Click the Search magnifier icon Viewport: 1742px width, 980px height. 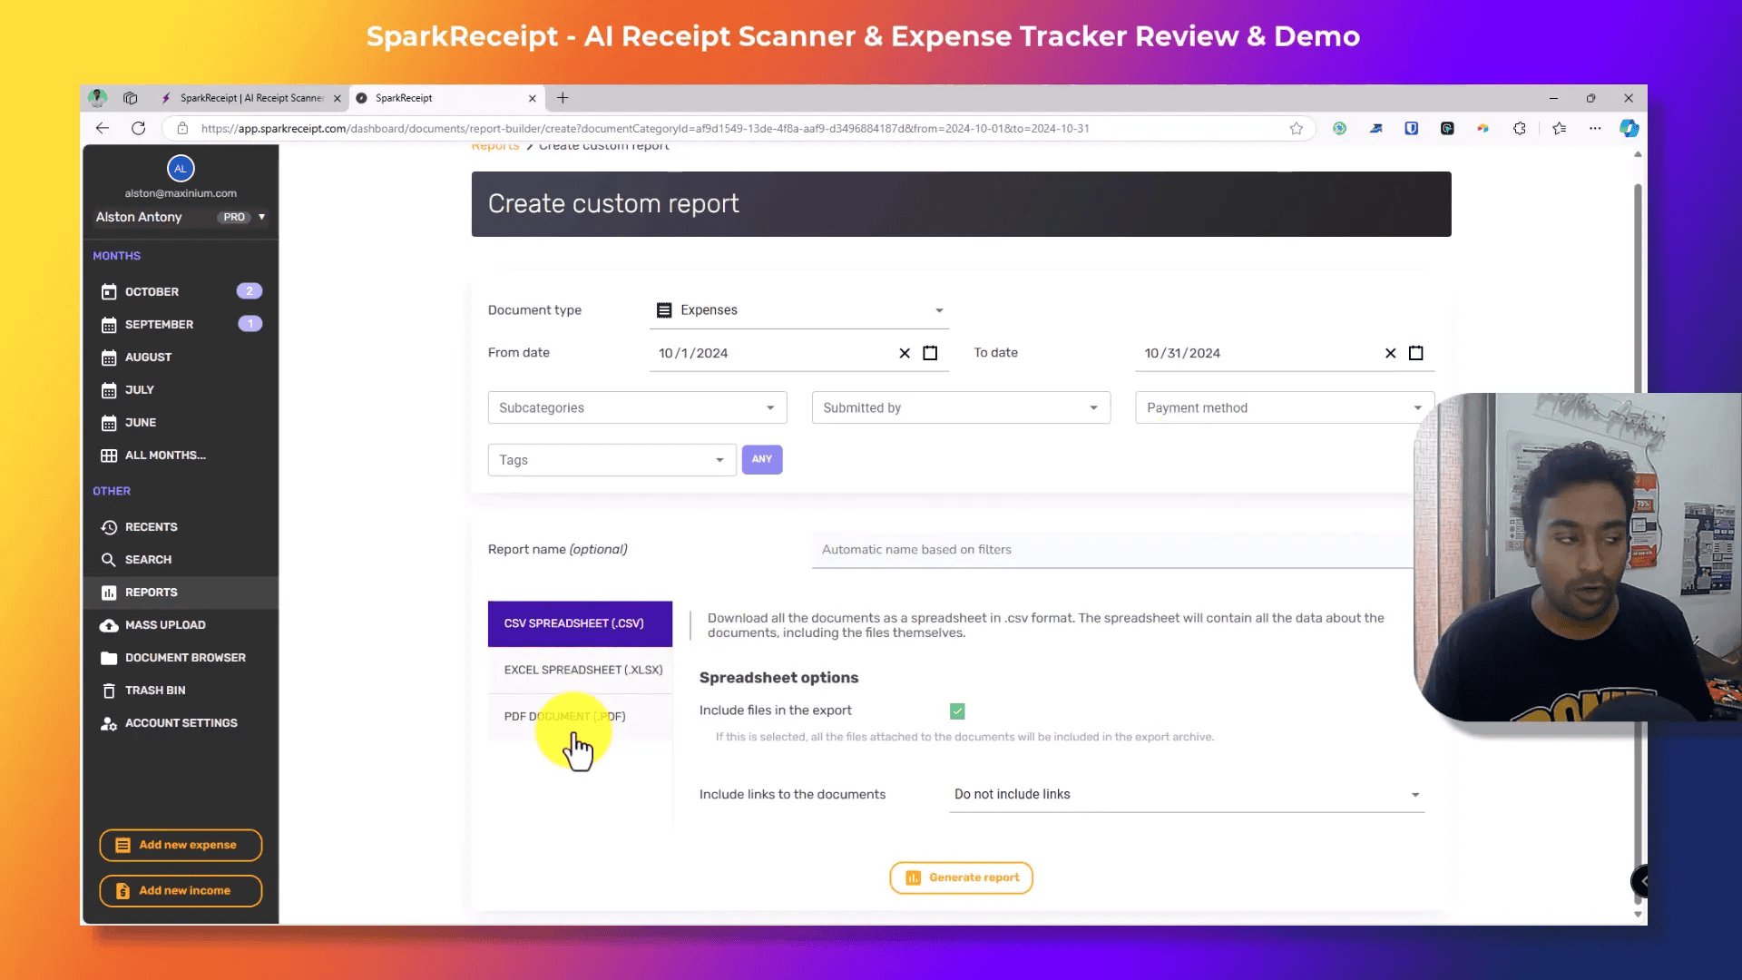tap(109, 560)
